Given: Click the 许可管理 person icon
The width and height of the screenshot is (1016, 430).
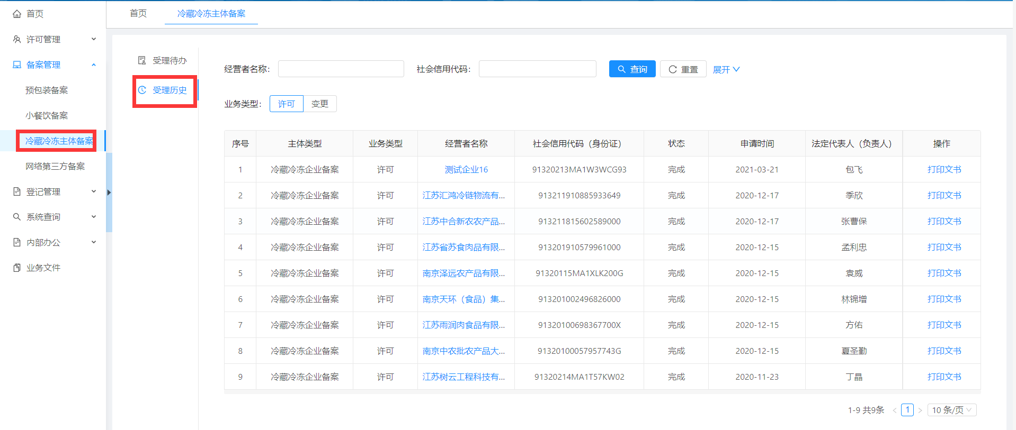Looking at the screenshot, I should 17,39.
